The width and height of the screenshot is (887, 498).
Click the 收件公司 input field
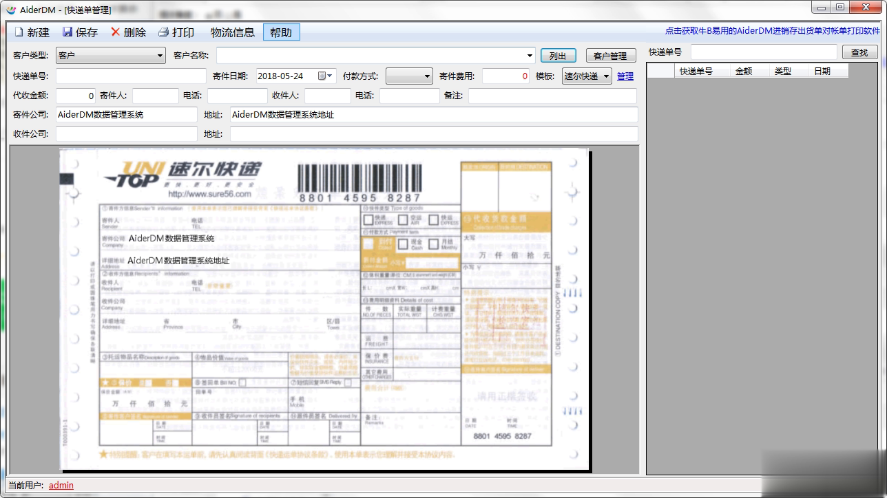pos(127,134)
